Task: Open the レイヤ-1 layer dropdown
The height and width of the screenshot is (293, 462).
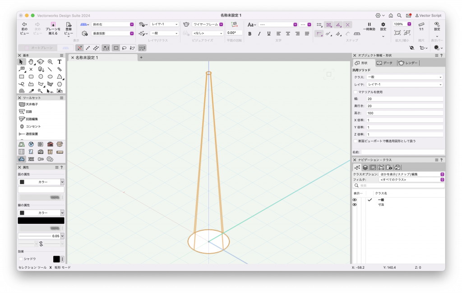Action: pyautogui.click(x=164, y=24)
